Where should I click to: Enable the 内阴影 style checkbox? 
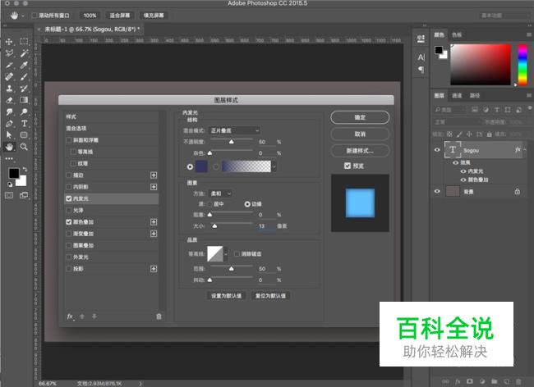coord(69,187)
